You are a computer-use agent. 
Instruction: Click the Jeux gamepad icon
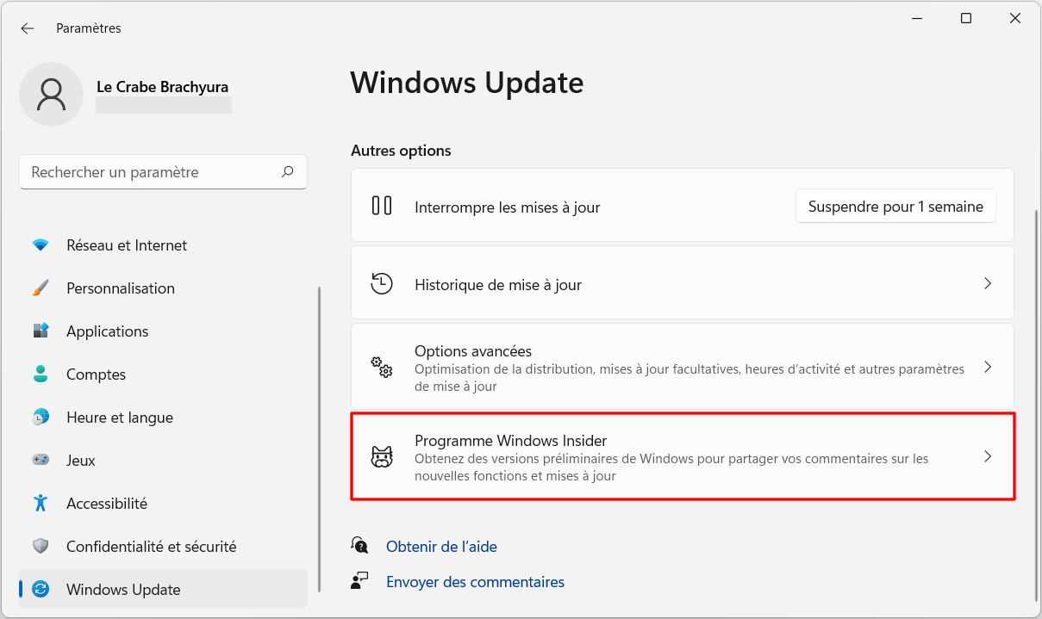click(41, 461)
